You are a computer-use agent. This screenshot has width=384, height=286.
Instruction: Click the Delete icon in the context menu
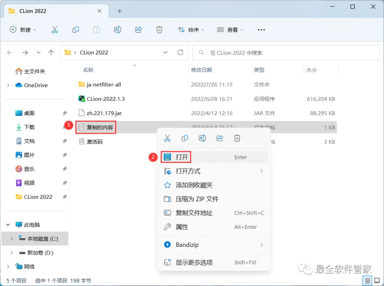tap(237, 138)
